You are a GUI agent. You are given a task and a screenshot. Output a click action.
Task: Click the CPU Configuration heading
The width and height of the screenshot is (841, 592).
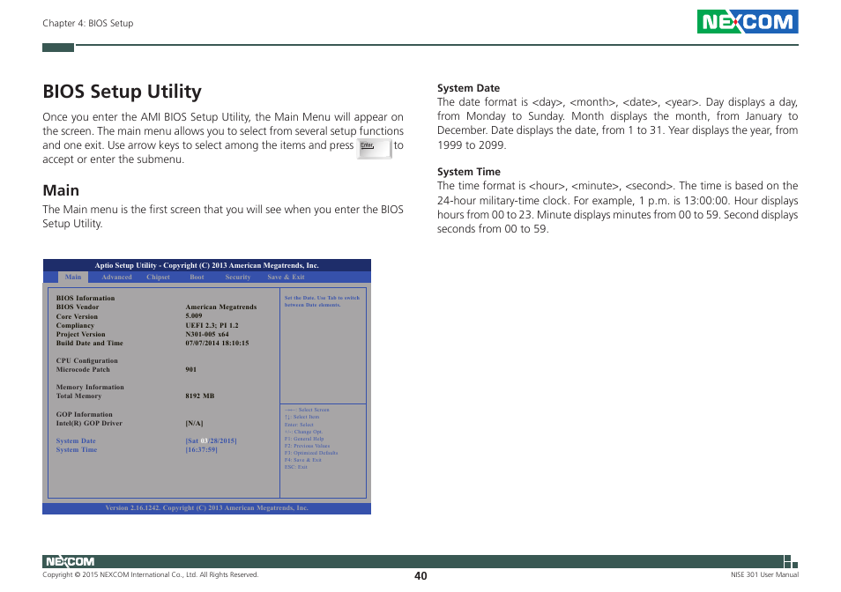coord(87,360)
